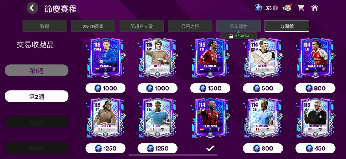This screenshot has width=346, height=159.
Task: Open the 25-26賽季 tab
Action: coord(93,26)
